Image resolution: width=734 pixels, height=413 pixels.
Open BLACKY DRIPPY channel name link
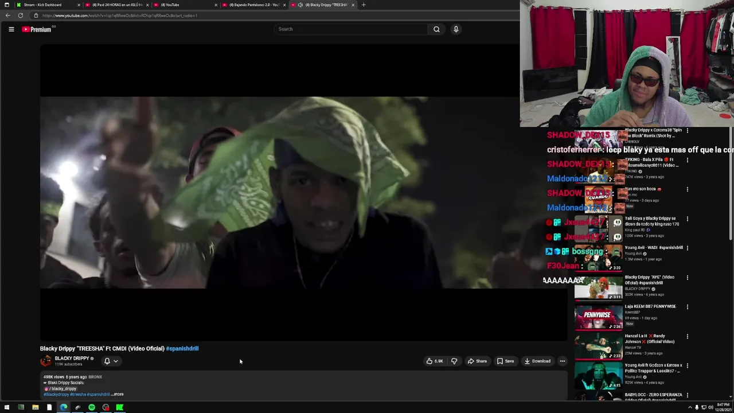(72, 359)
